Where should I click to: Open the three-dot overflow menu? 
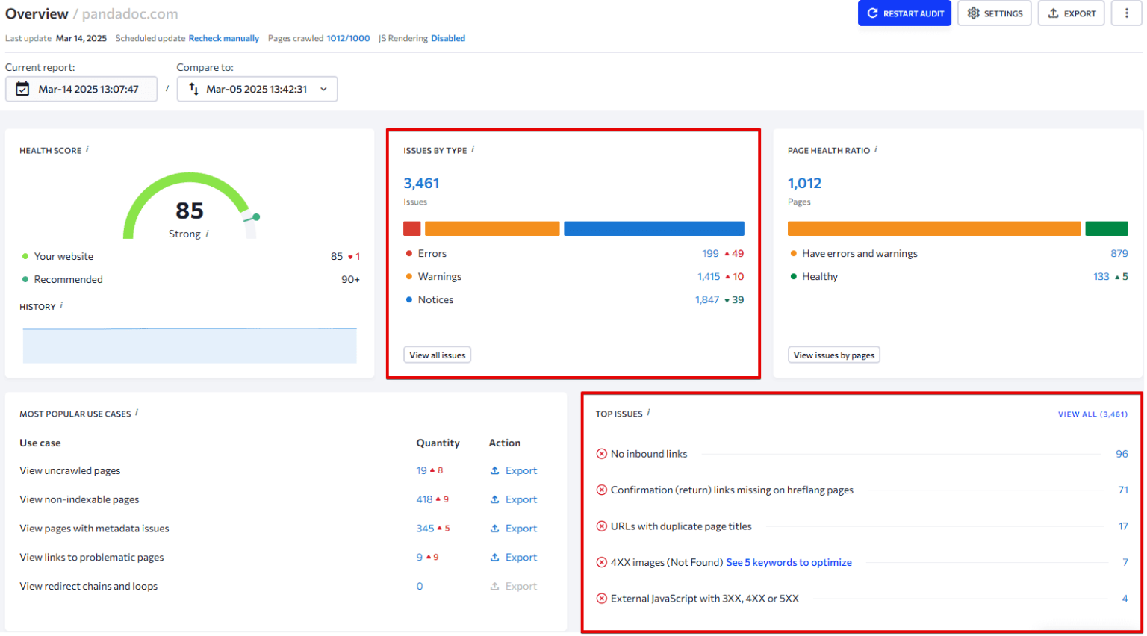(x=1126, y=13)
